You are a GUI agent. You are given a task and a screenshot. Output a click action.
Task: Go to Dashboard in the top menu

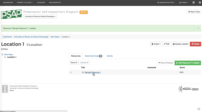click(8, 3)
